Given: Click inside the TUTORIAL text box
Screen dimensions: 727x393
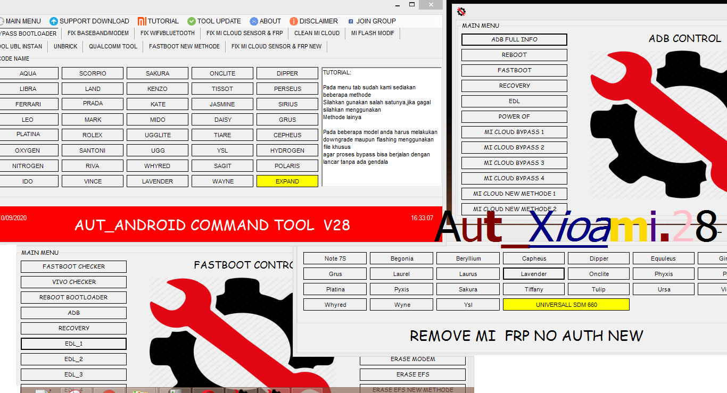Looking at the screenshot, I should (382, 127).
